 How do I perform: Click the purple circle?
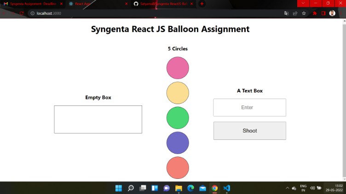click(178, 142)
